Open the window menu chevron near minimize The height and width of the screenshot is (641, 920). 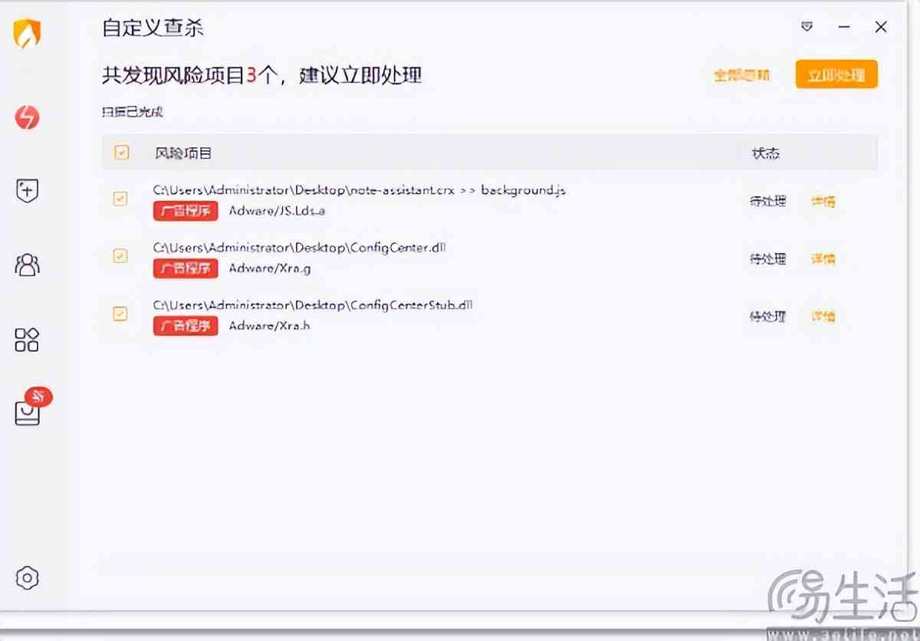[807, 27]
